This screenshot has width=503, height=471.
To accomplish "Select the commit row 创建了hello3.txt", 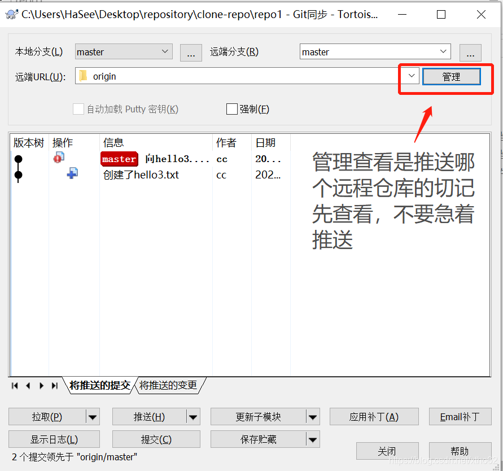I will click(150, 175).
